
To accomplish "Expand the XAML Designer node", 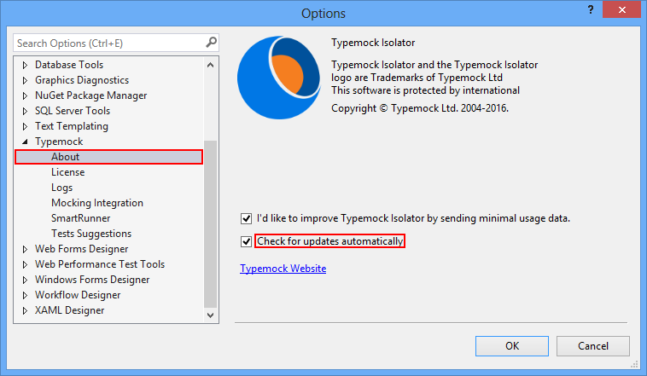I will 26,310.
